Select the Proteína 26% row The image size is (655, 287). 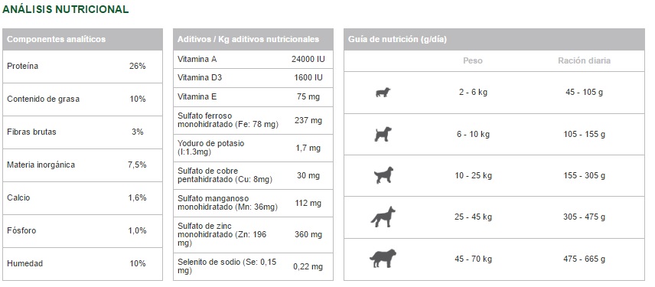(83, 67)
